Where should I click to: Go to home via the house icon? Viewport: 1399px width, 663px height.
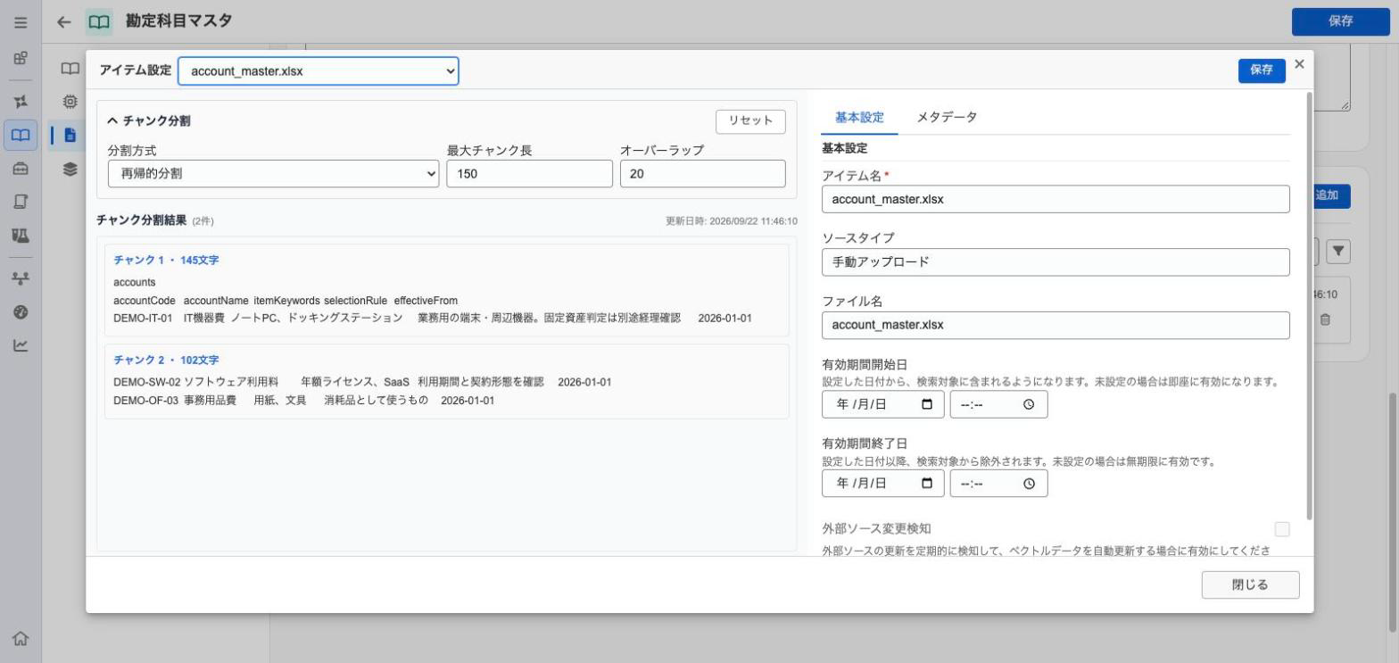[x=21, y=638]
